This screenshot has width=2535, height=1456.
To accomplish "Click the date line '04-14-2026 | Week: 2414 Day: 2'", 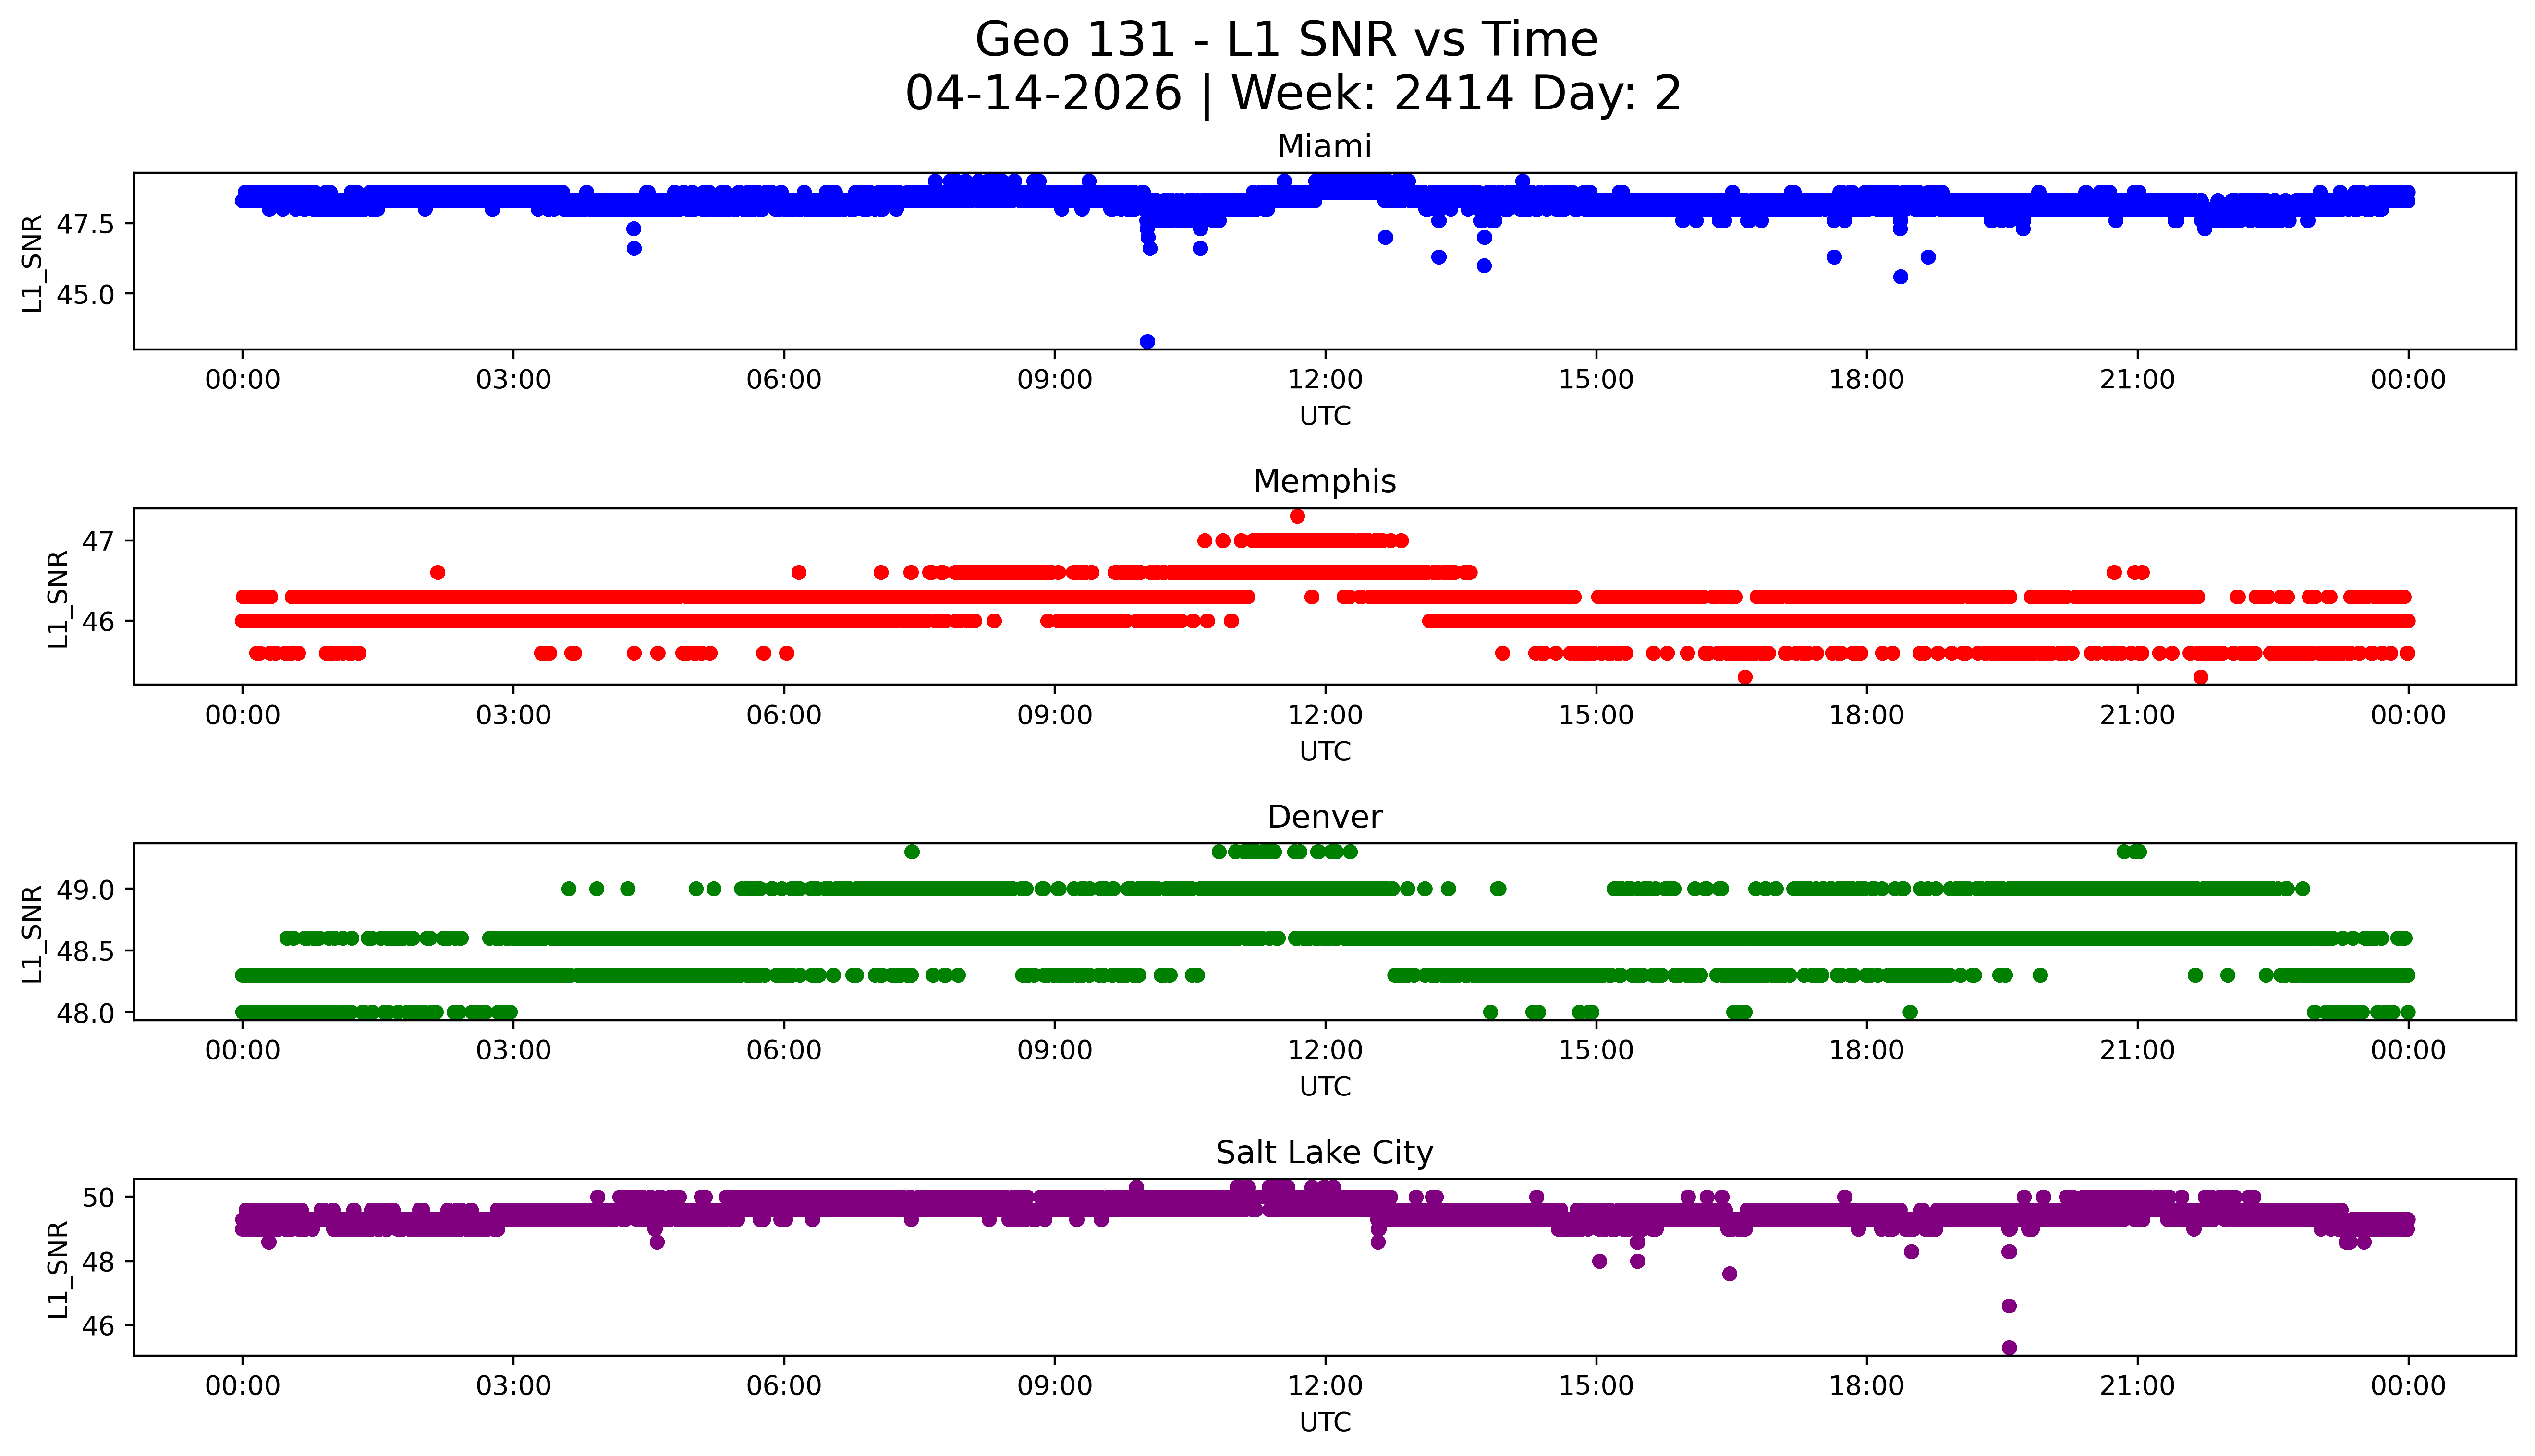I will [x=1292, y=94].
